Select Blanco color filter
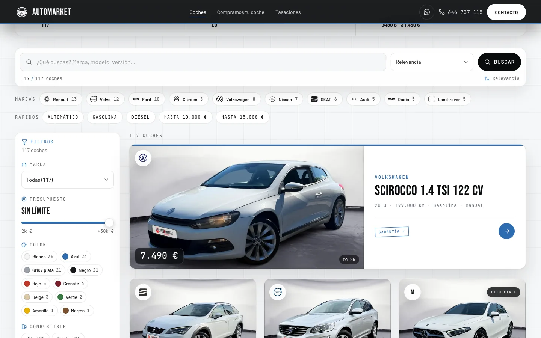Screen dimensions: 541x338 pyautogui.click(x=39, y=257)
